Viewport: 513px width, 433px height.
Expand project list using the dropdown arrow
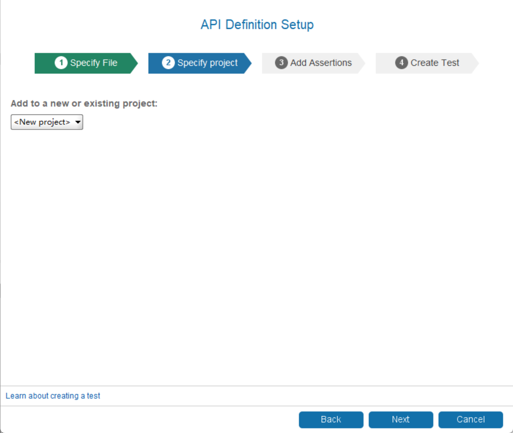78,122
